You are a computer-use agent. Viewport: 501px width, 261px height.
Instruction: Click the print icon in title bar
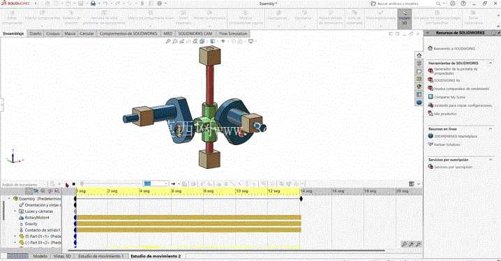pyautogui.click(x=93, y=3)
